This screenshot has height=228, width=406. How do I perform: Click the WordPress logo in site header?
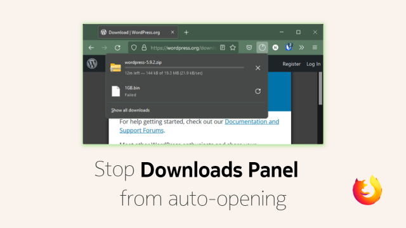tap(92, 63)
